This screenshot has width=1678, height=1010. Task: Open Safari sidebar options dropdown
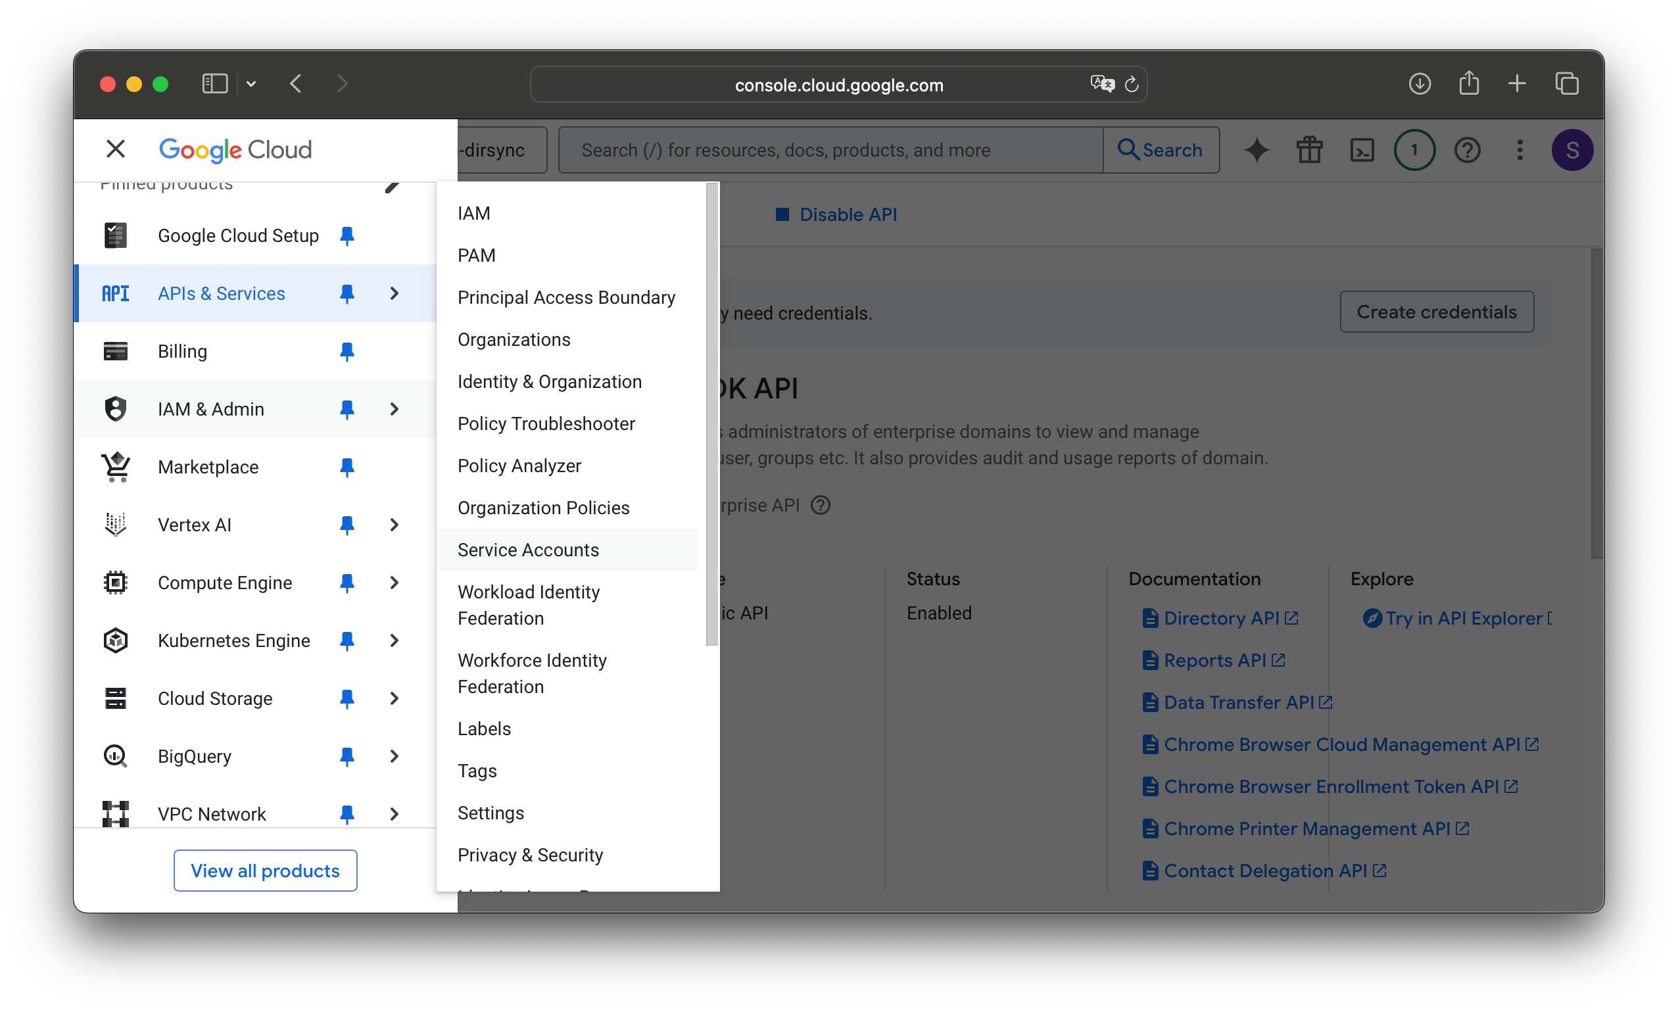(251, 84)
